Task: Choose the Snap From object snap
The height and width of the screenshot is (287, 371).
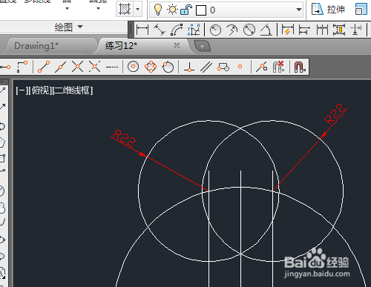Action: pos(22,67)
